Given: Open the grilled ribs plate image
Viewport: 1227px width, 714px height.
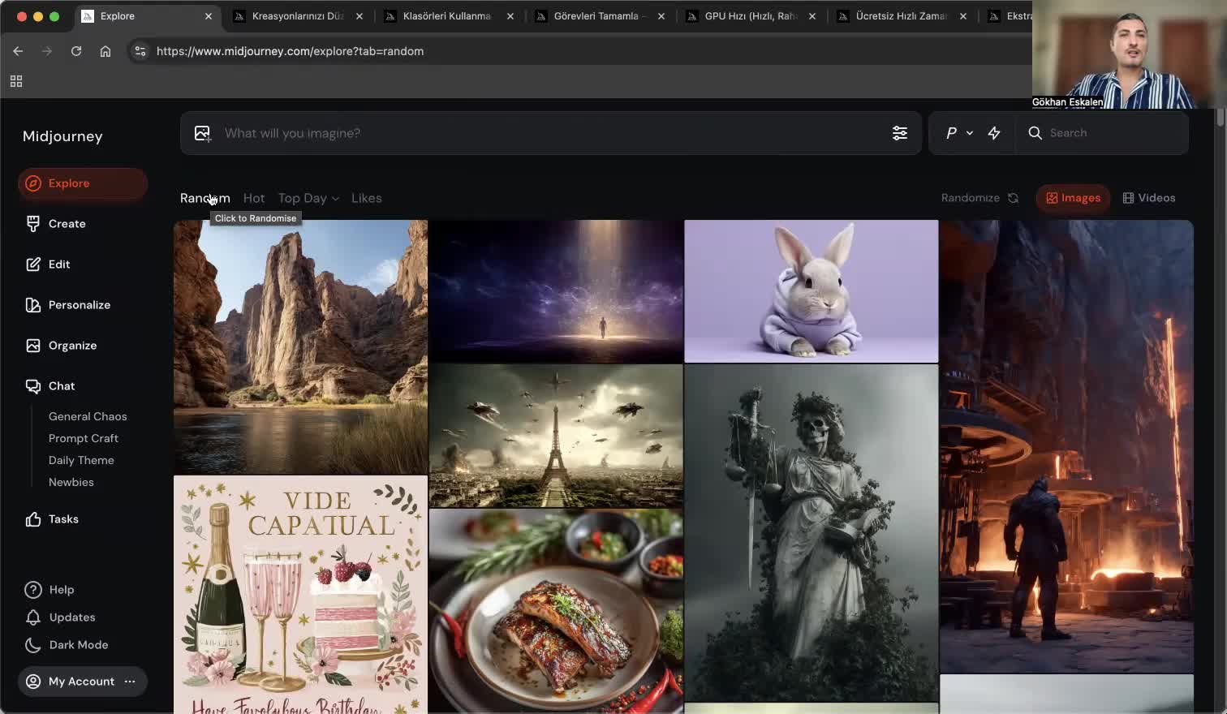Looking at the screenshot, I should [x=556, y=612].
